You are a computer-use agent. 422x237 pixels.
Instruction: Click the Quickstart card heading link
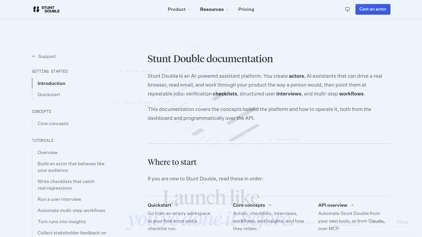(x=160, y=205)
